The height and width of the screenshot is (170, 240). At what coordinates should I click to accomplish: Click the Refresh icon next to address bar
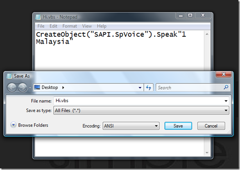point(149,87)
